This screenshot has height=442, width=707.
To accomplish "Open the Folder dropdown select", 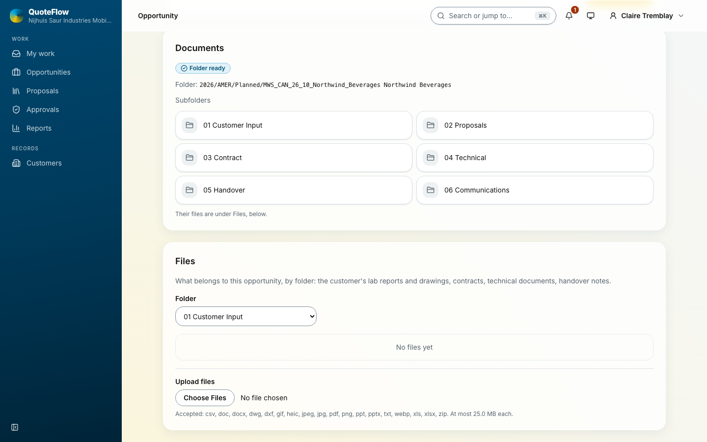I will (x=246, y=316).
